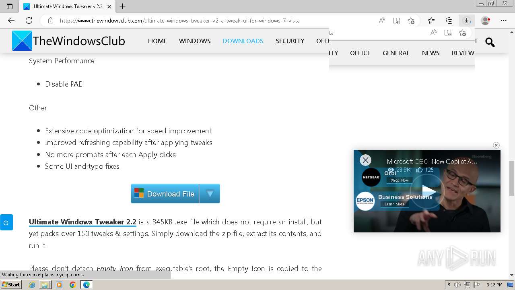Viewport: 515px width, 290px height.
Task: Close the Ultimate Windows Tweaker tab
Action: [109, 6]
